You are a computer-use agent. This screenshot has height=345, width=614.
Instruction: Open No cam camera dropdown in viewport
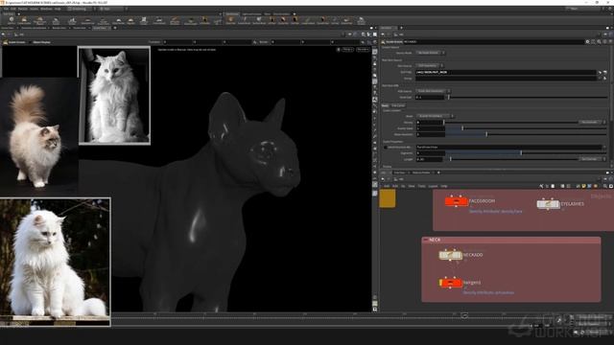click(363, 50)
